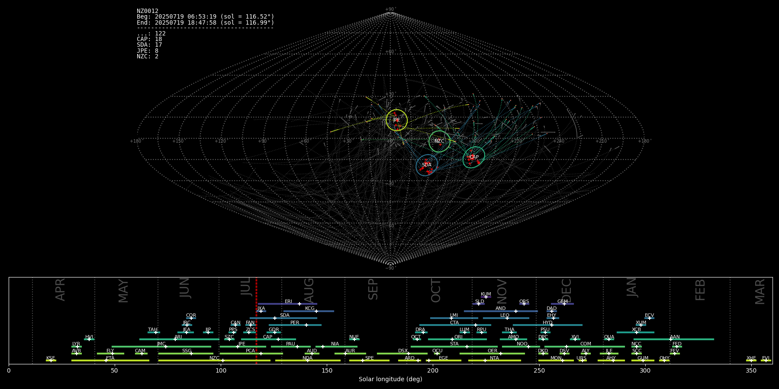The height and width of the screenshot is (389, 779).
Task: Click the NDA shower label in the timeline
Action: [308, 358]
